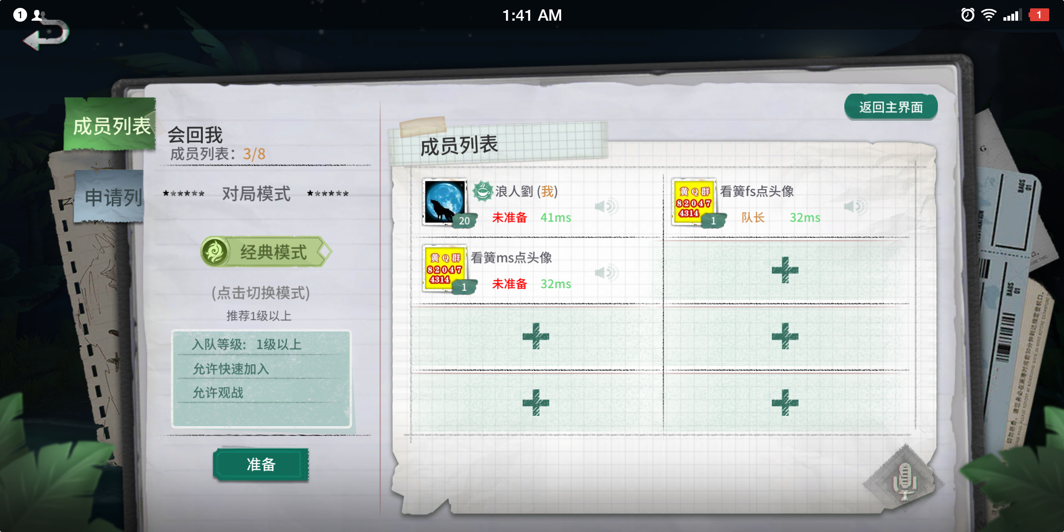Viewport: 1064px width, 532px height.
Task: Tap the cellular signal bars icon
Action: [x=1012, y=15]
